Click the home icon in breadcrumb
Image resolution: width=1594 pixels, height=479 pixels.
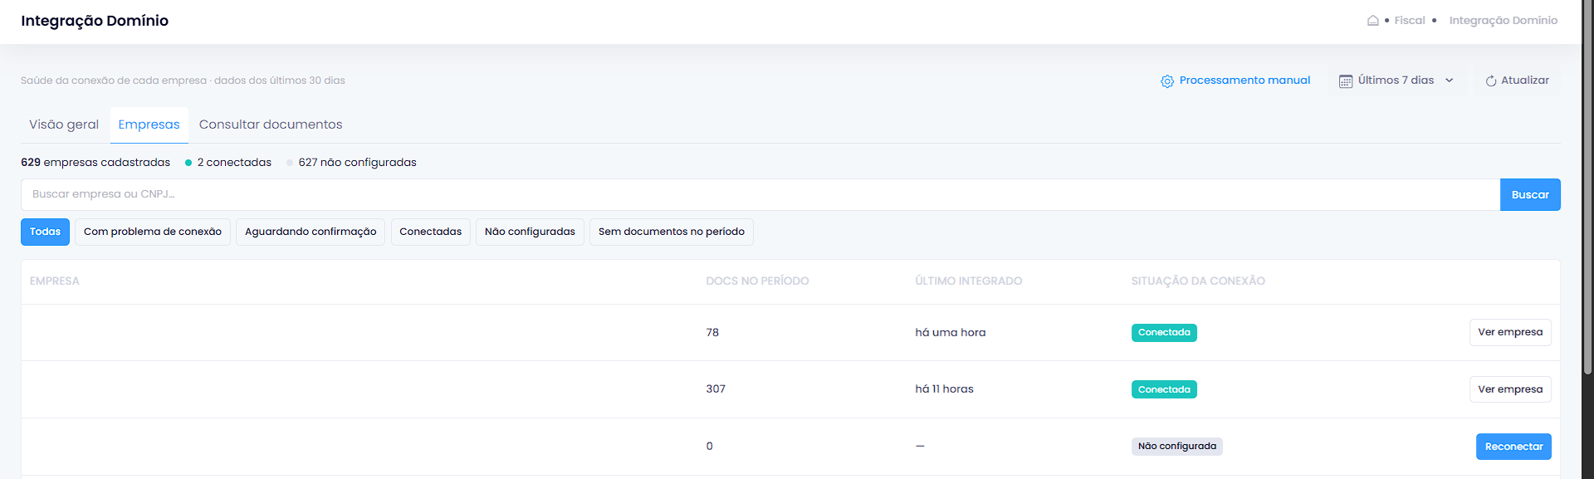(x=1373, y=21)
